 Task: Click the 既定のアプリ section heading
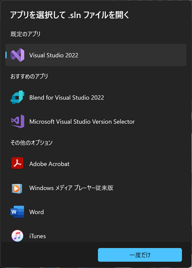(x=25, y=34)
